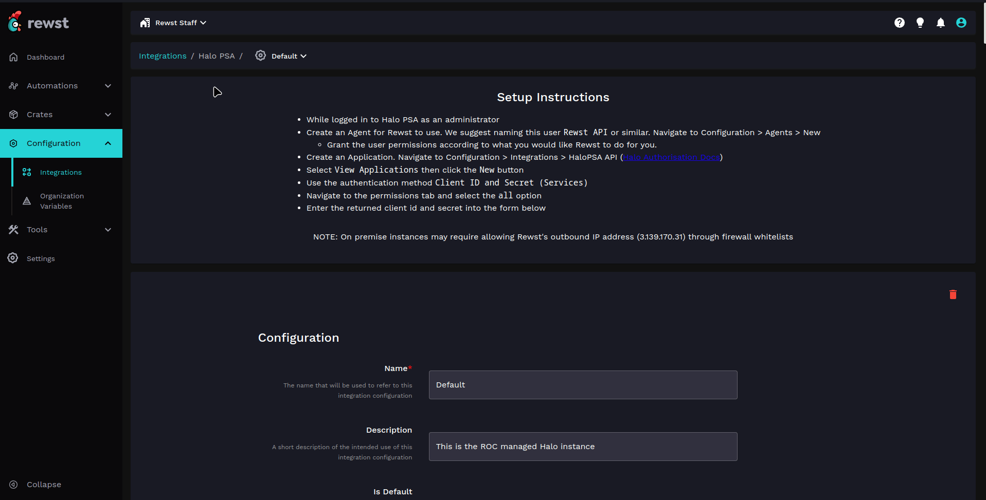Click the Integrations breadcrumb link
Screen dimensions: 986x500
pyautogui.click(x=163, y=56)
